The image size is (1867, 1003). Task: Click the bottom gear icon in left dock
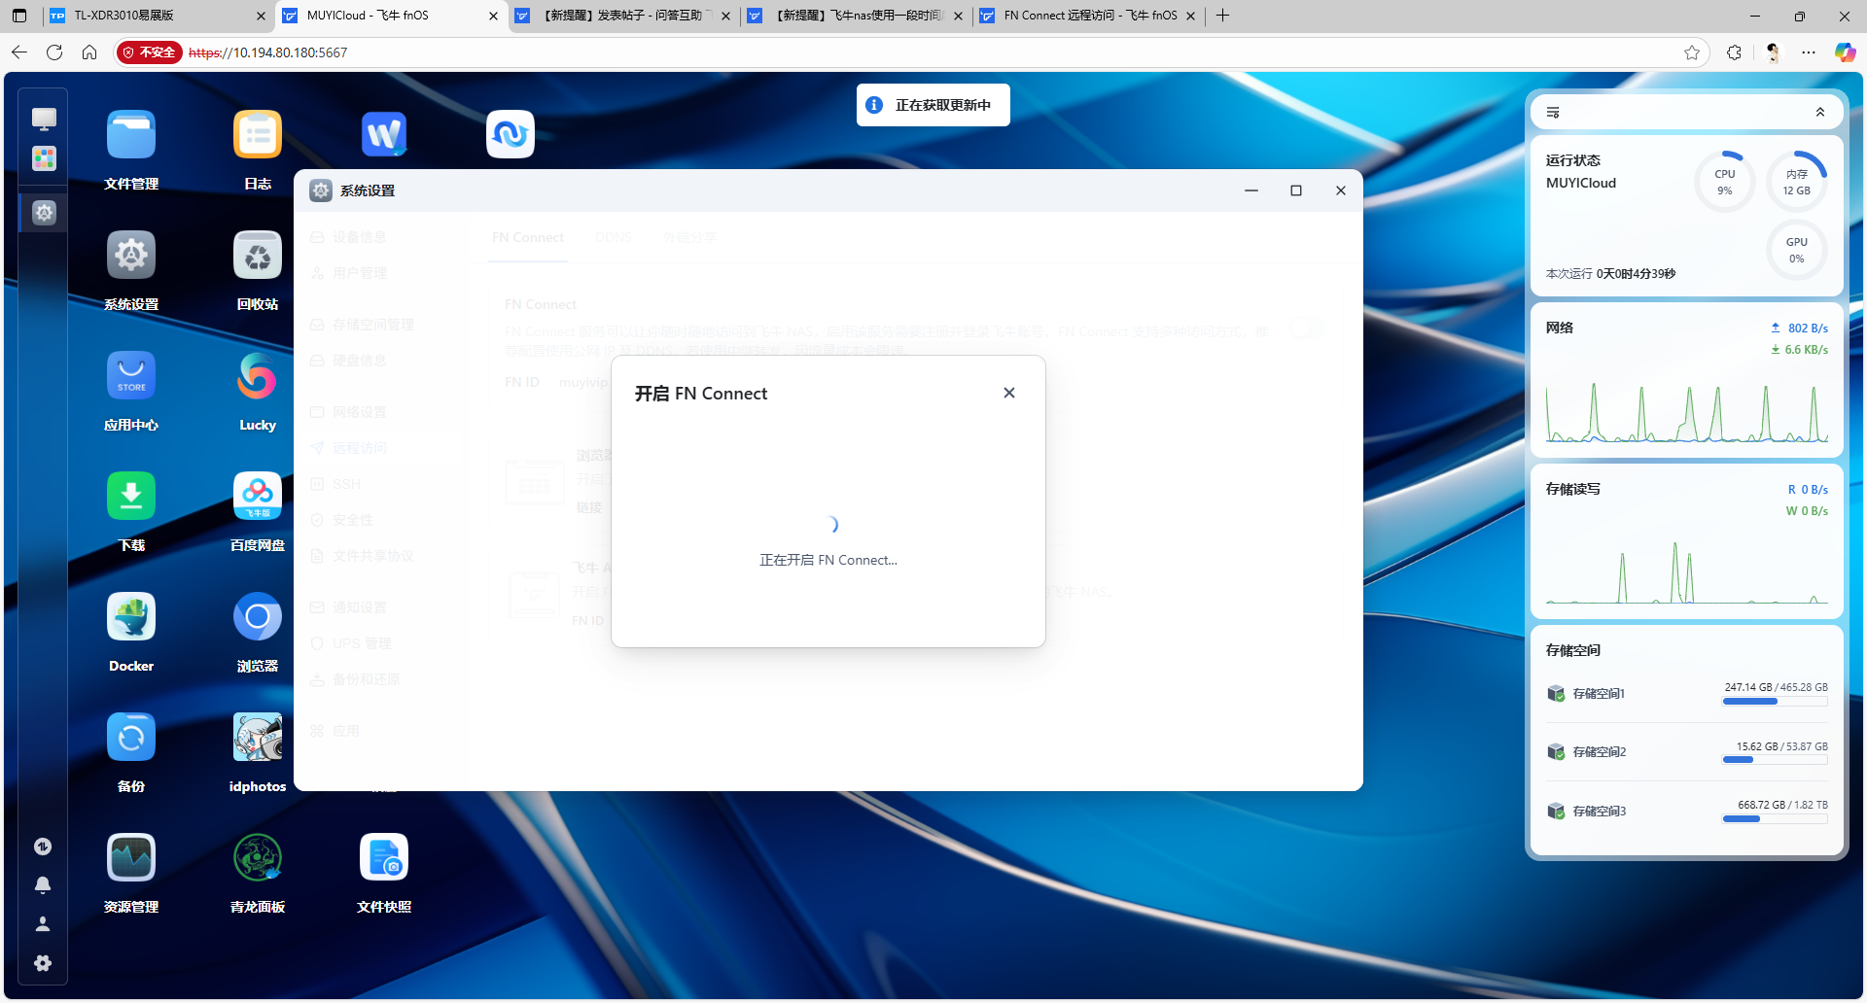43,962
